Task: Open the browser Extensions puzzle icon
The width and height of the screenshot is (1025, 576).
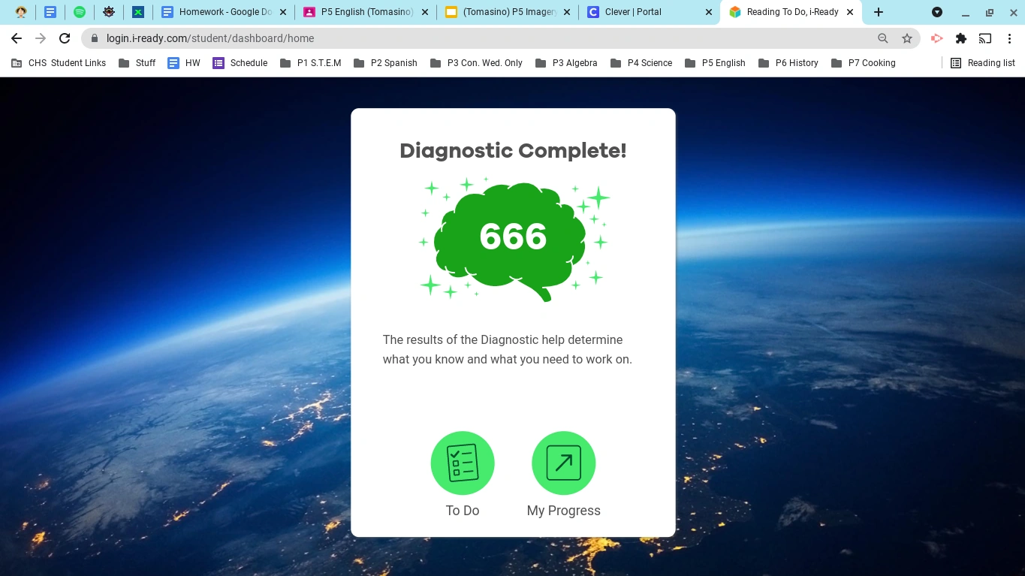Action: [961, 38]
